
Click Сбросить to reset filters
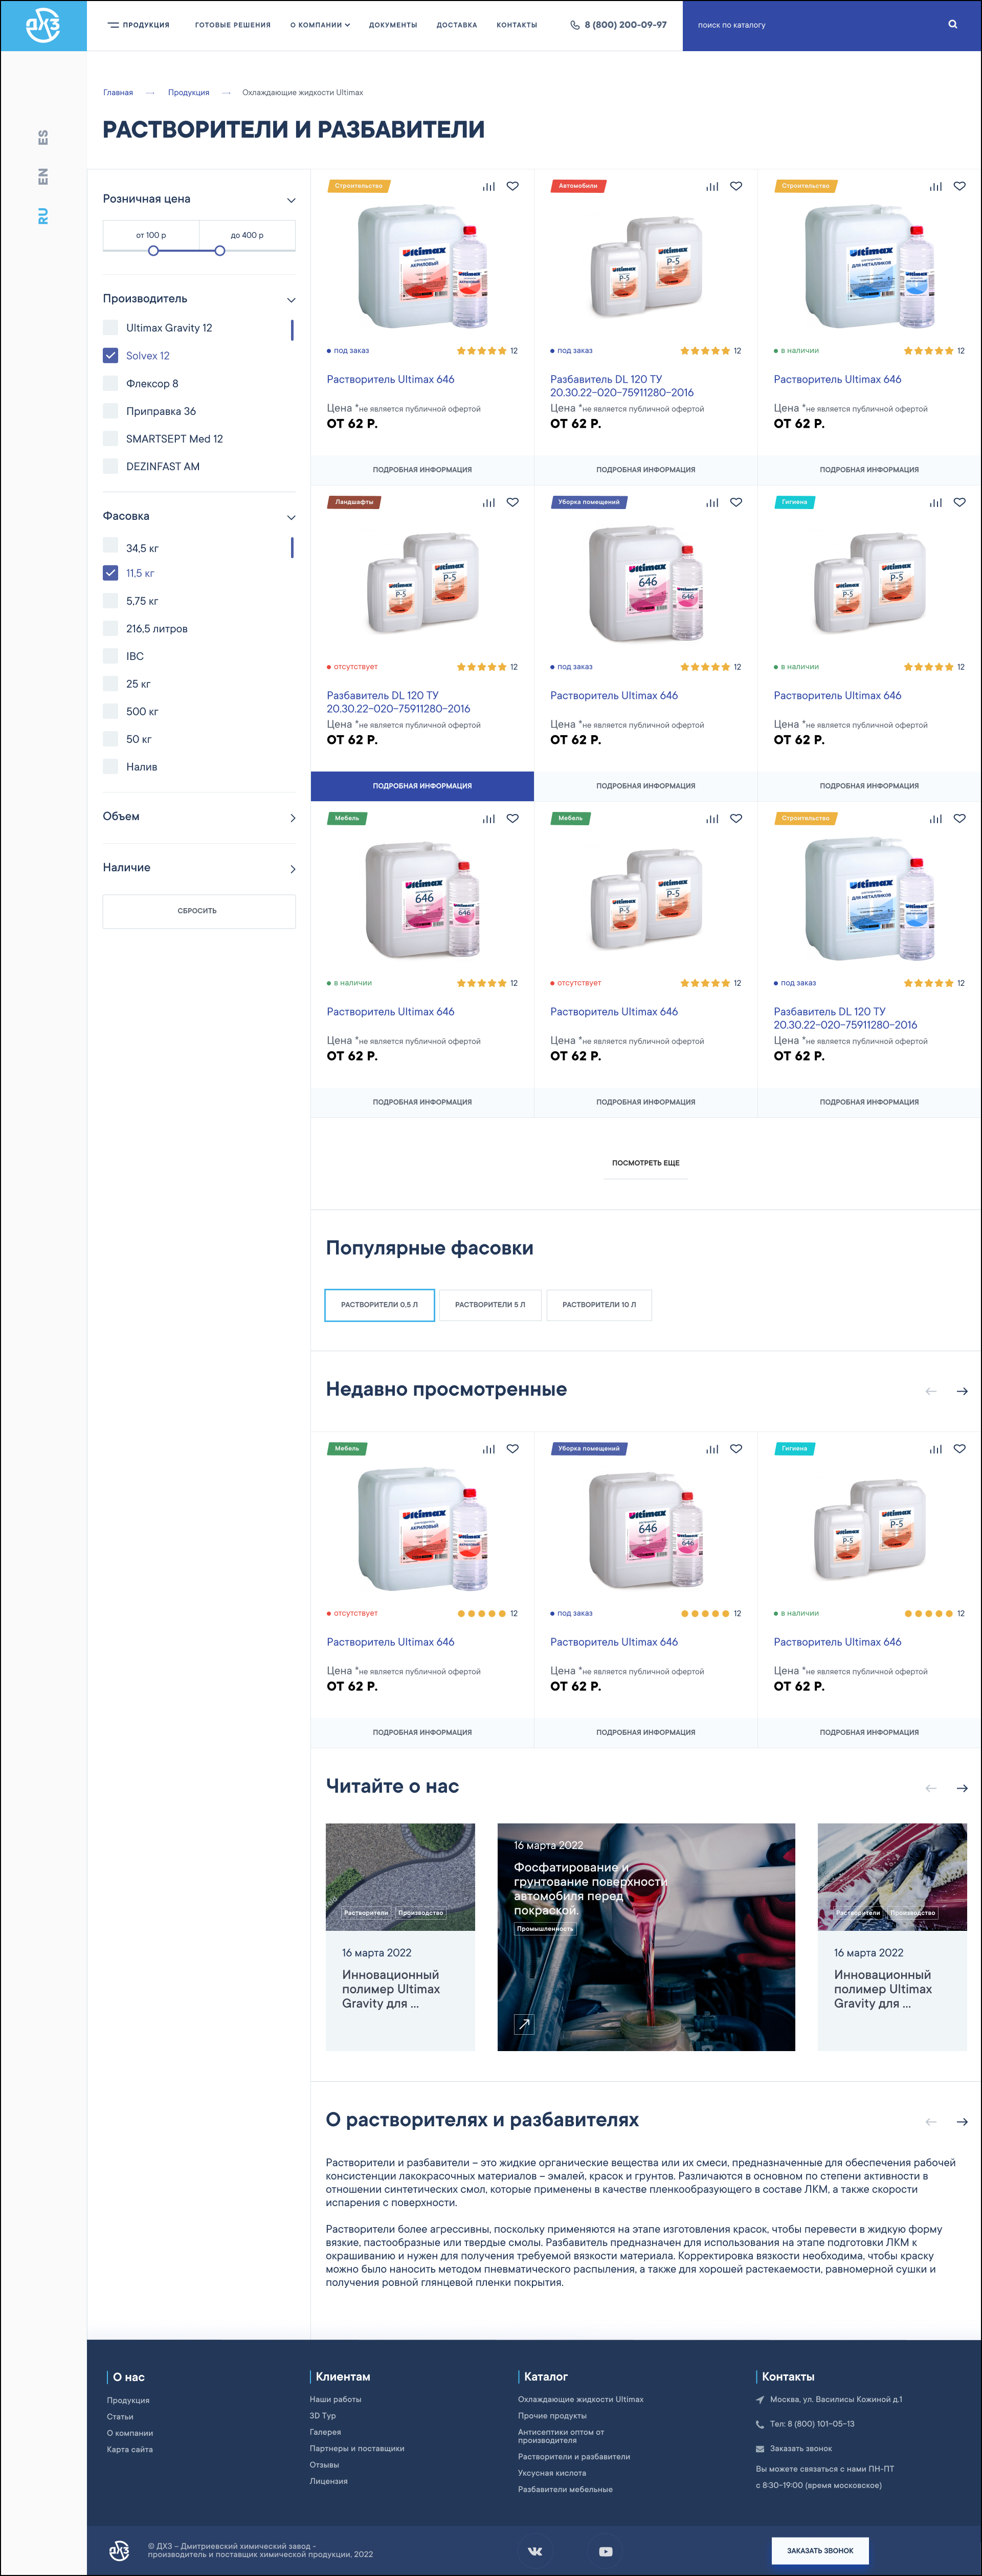(x=199, y=911)
